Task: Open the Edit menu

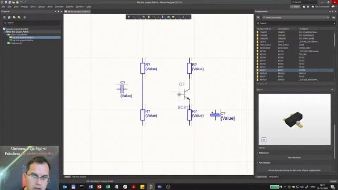Action: coord(10,7)
